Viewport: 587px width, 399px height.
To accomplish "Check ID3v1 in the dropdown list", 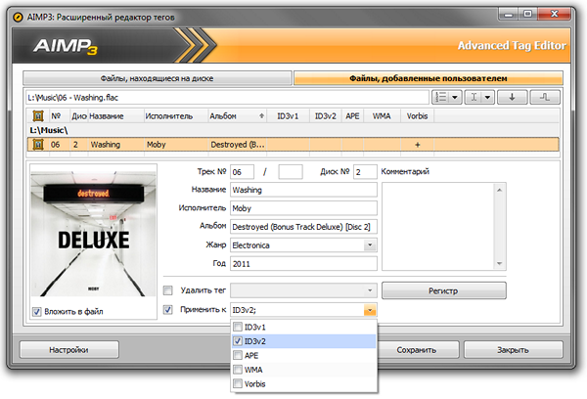I will tap(238, 327).
